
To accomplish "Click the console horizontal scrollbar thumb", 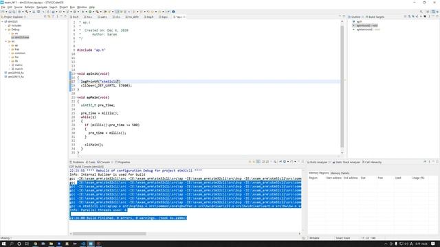I will pos(109,233).
